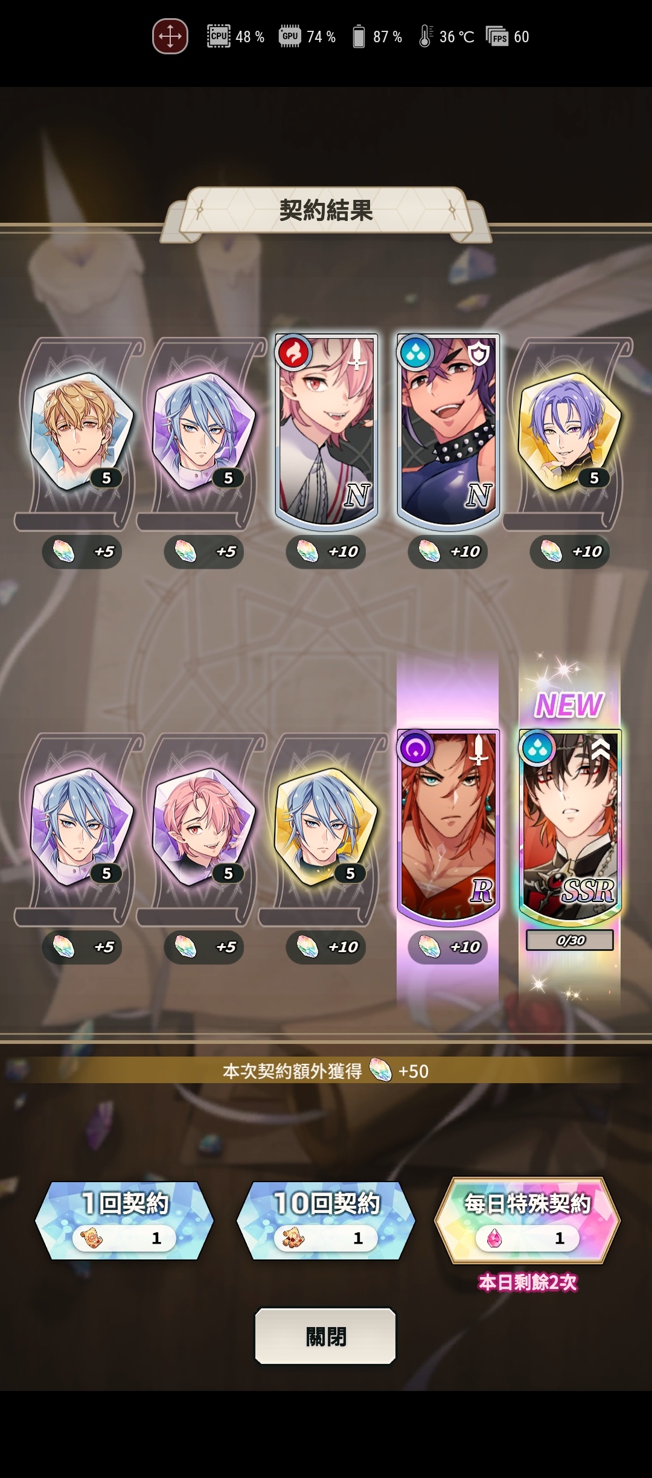
Task: Tap double-chevron icon on SSR card
Action: coord(600,749)
